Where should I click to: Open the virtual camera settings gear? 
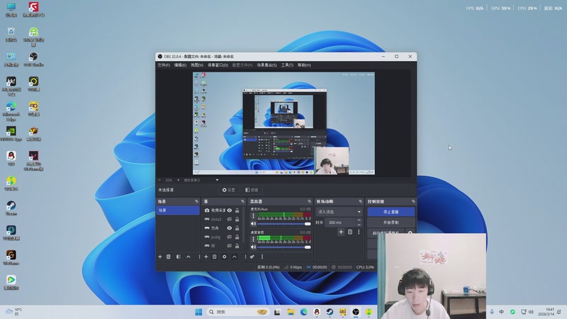(410, 233)
